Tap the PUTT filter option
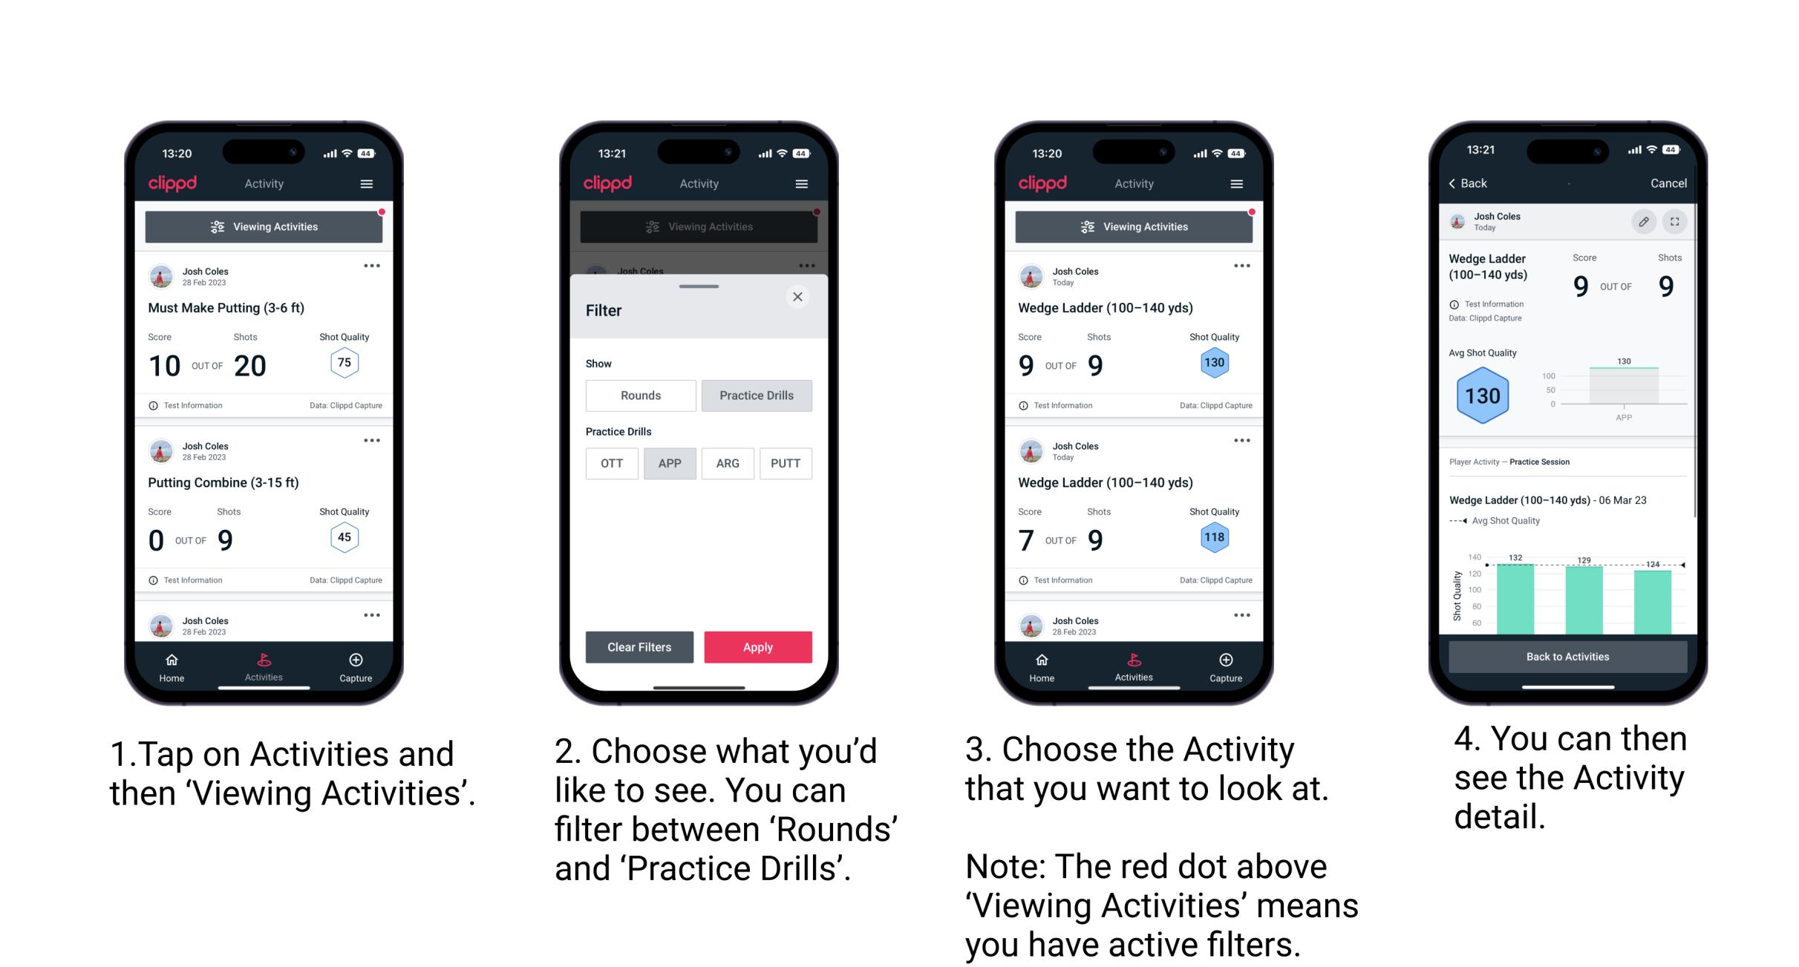 tap(785, 463)
